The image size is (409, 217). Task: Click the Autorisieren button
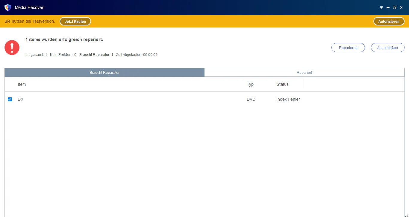(x=389, y=21)
